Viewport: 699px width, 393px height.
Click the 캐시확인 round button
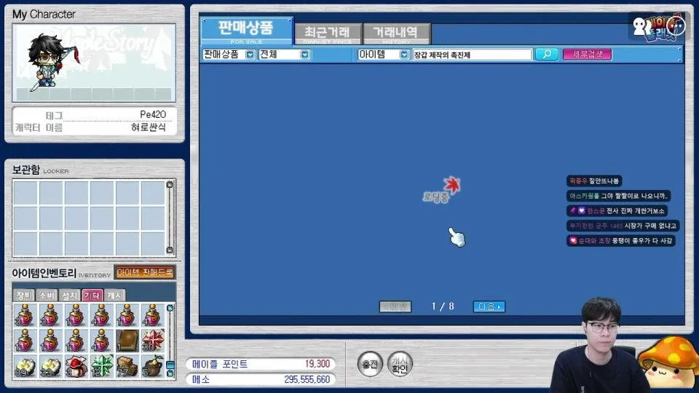tap(400, 365)
